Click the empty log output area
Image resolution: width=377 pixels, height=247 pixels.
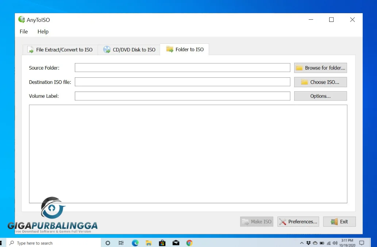pyautogui.click(x=188, y=154)
